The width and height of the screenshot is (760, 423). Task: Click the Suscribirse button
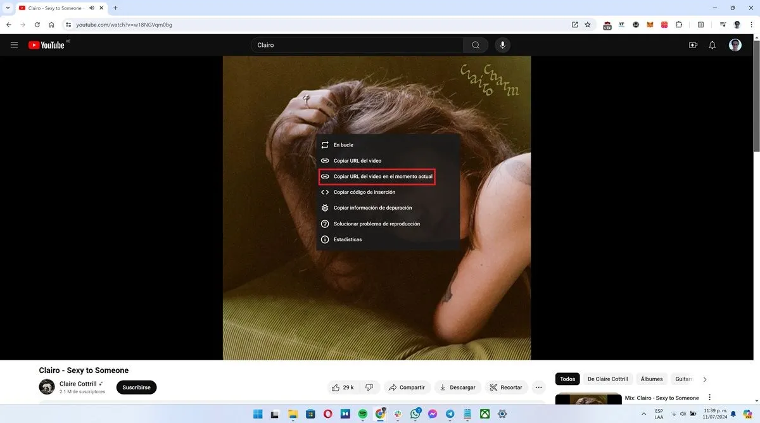pyautogui.click(x=136, y=387)
